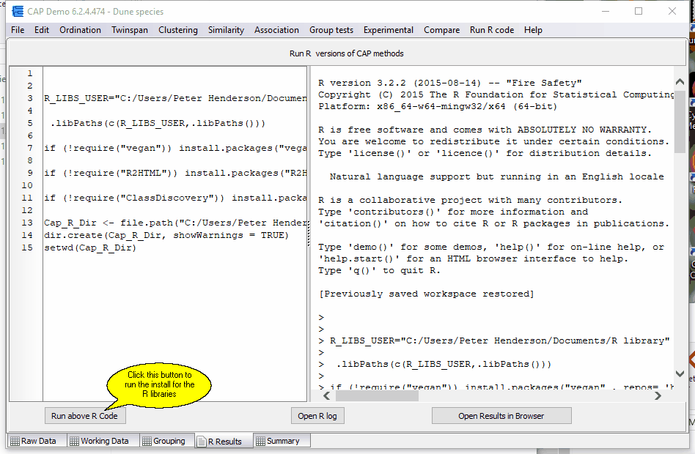This screenshot has width=695, height=454.
Task: Click the Platform x86_64 console line
Action: click(x=438, y=106)
